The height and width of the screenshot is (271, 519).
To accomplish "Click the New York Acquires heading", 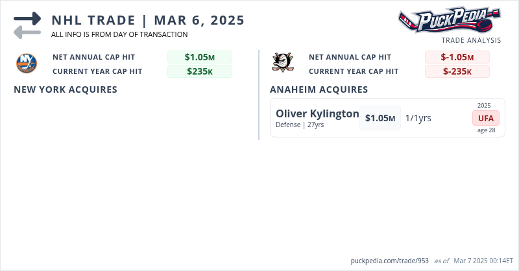I will pos(66,89).
